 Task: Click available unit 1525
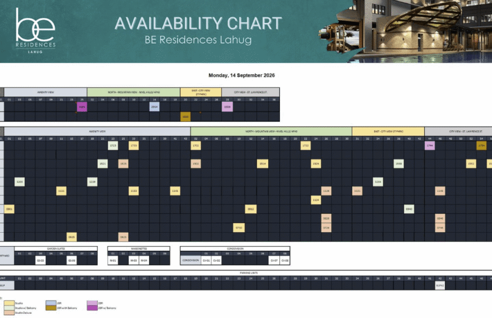pyautogui.click(x=123, y=164)
